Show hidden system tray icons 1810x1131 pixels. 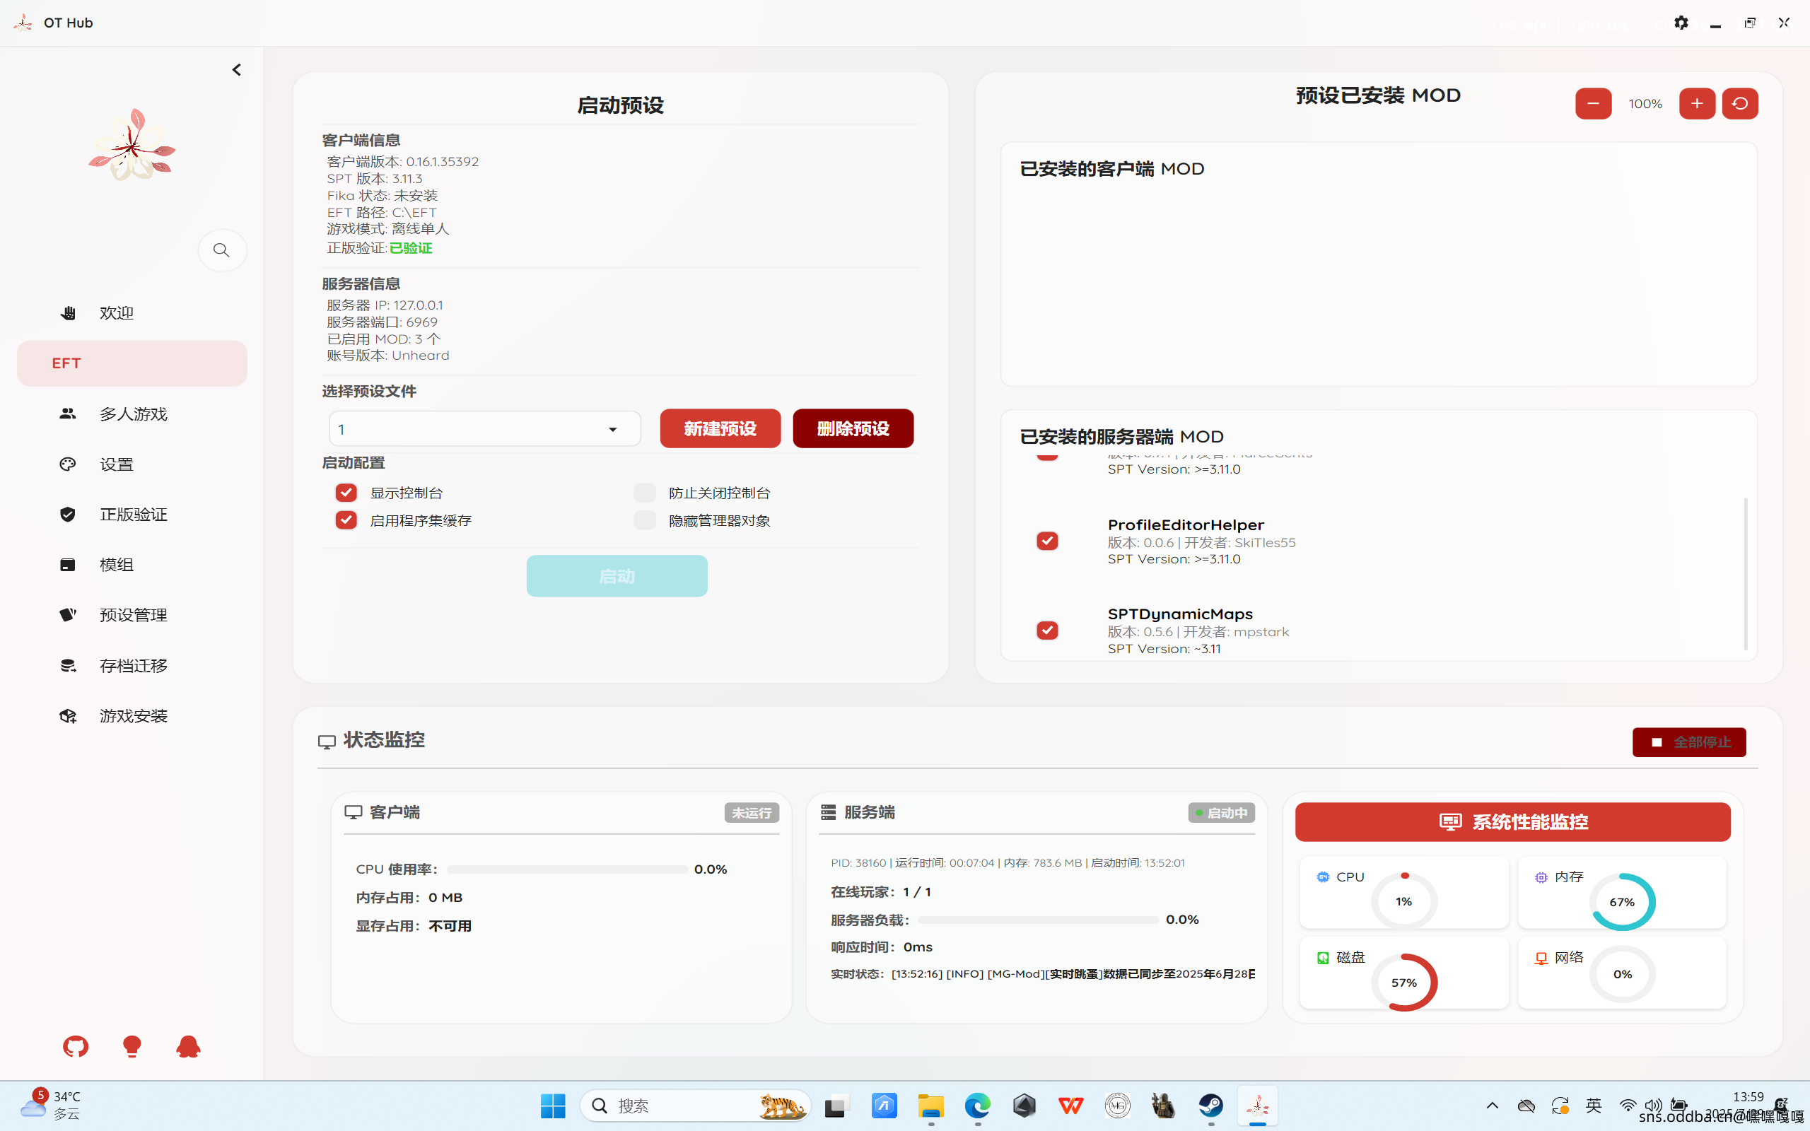[1492, 1106]
